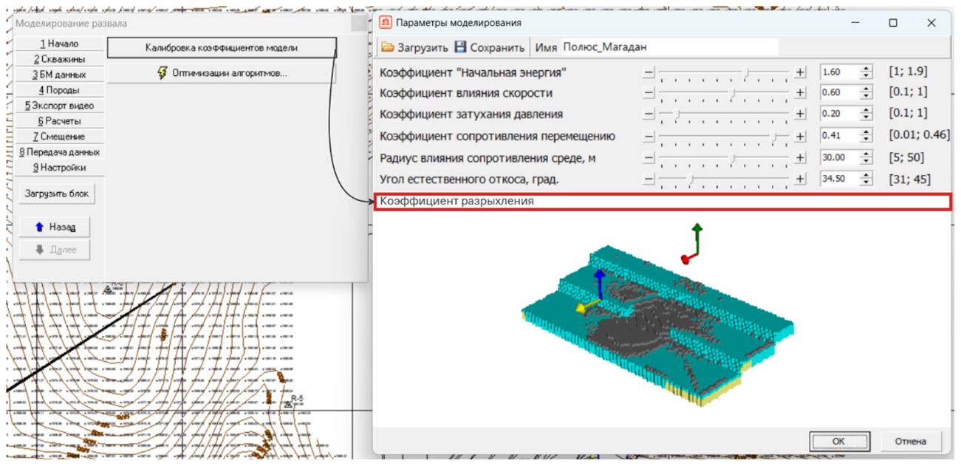
Task: Switch to the 1 Начало tab
Action: 59,44
